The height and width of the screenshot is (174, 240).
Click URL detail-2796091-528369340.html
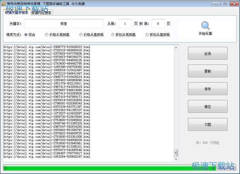click(x=47, y=103)
